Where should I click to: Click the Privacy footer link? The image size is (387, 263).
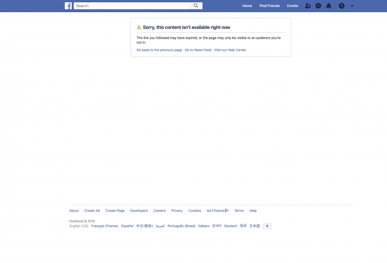click(x=177, y=210)
